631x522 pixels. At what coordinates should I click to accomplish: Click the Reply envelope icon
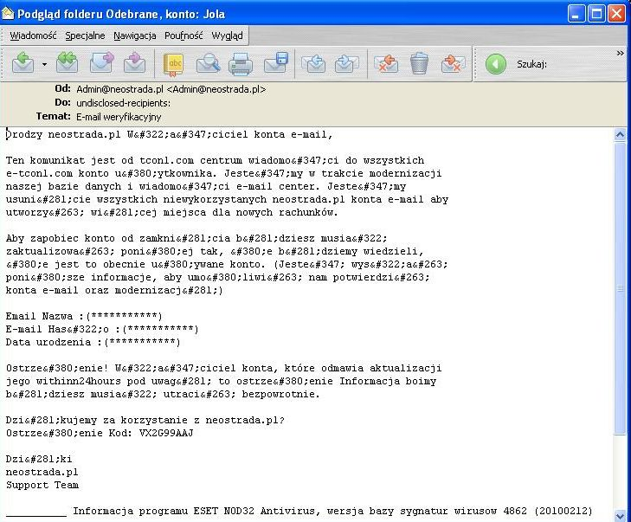tap(23, 63)
